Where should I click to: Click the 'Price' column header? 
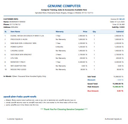(85, 32)
